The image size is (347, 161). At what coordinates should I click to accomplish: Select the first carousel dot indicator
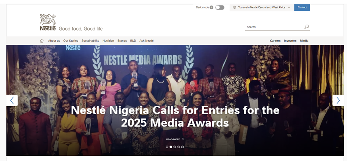click(x=167, y=147)
